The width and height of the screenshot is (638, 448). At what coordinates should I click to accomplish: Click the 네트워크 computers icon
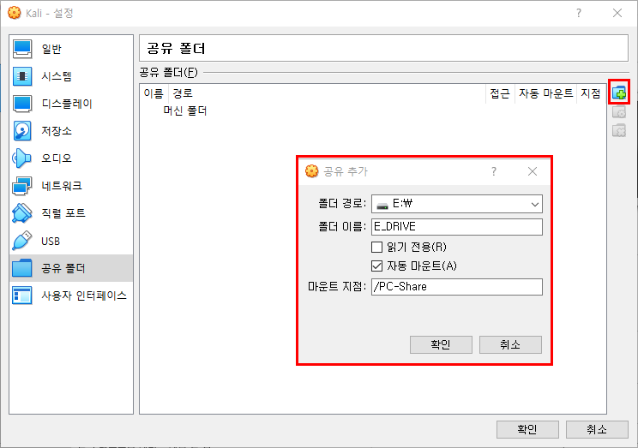tap(22, 186)
